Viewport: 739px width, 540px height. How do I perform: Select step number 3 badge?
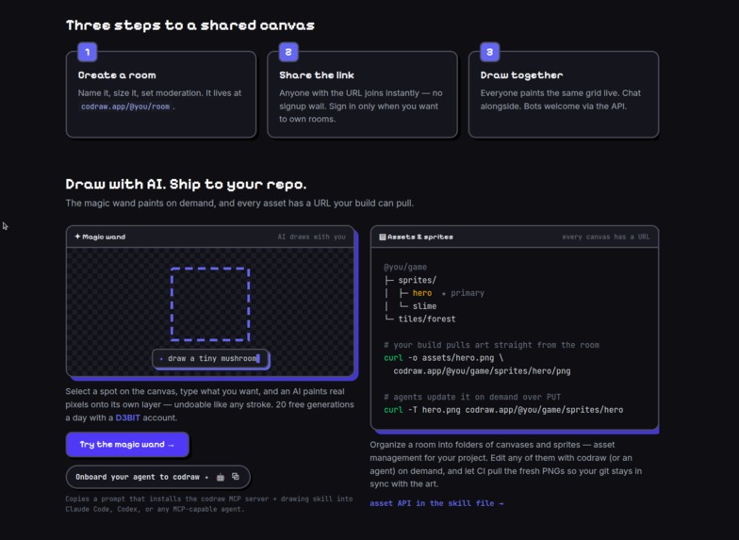point(490,52)
